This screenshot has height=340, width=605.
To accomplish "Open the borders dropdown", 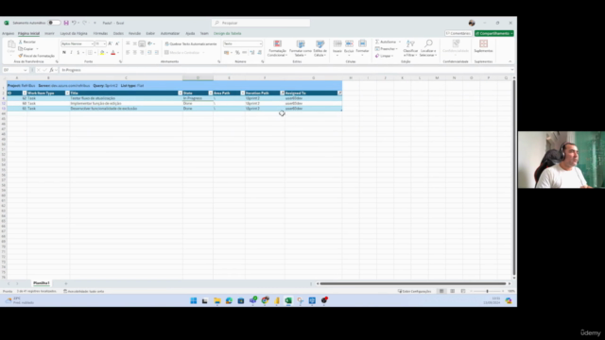I will tap(95, 53).
